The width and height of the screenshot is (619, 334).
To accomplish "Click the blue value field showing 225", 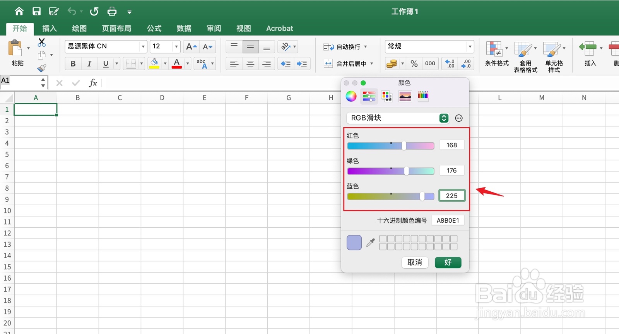I will 452,196.
